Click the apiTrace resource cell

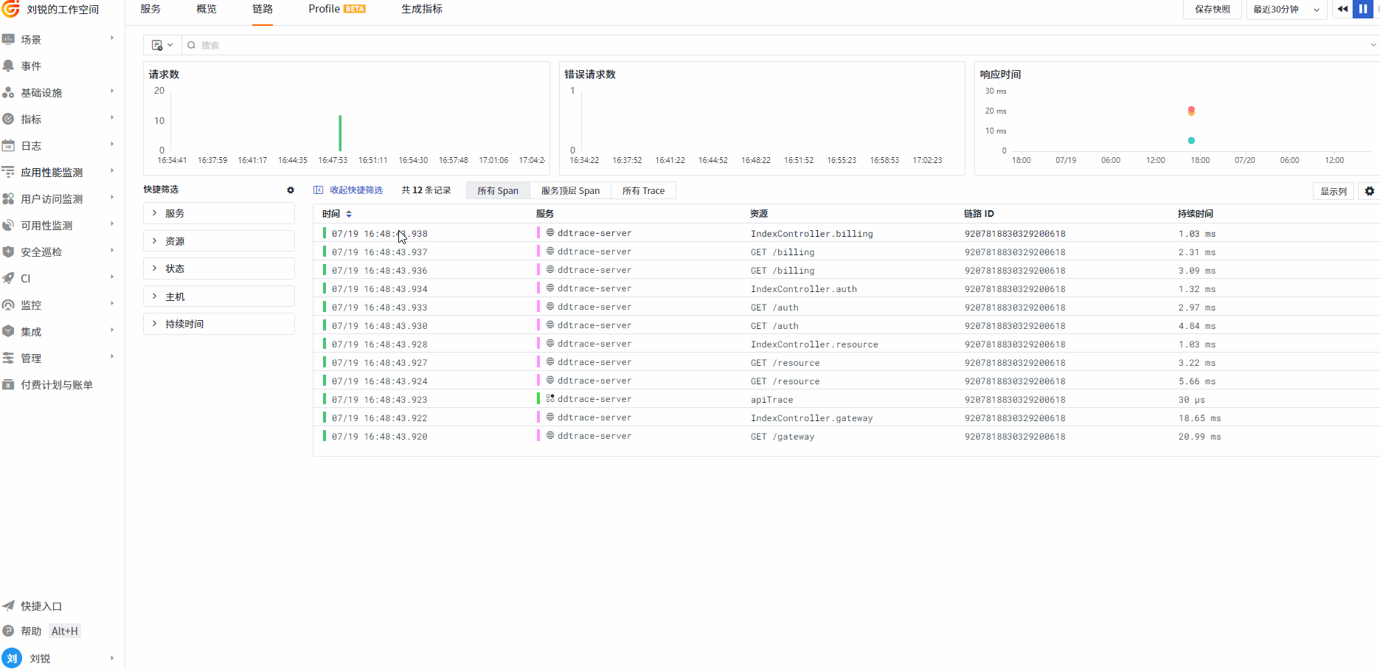coord(772,400)
